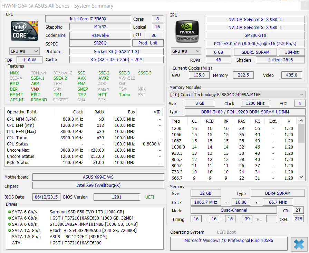Click the Microsoft Windows 10 Professional Build field
This screenshot has height=253, width=309.
tap(229, 244)
